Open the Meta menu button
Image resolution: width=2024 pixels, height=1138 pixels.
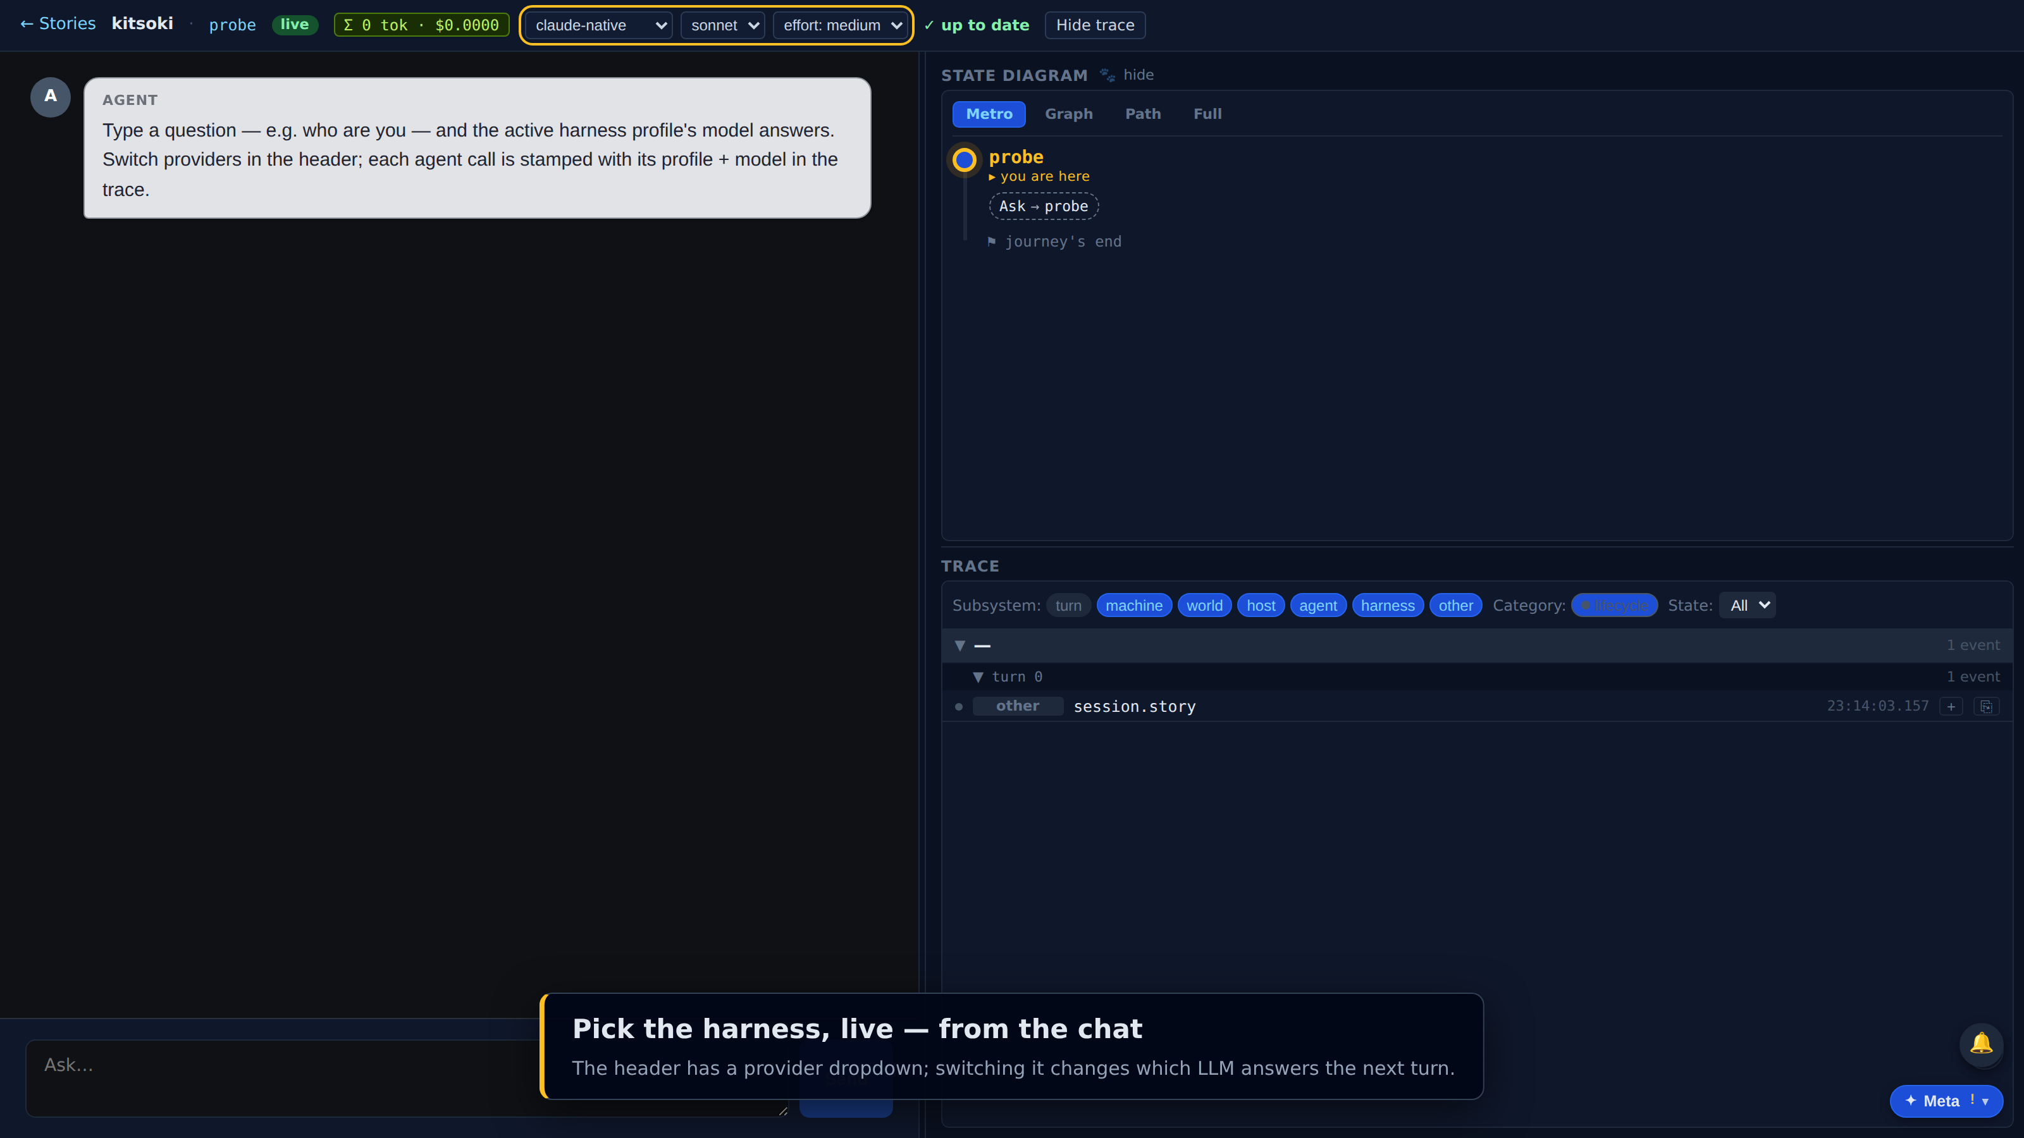pyautogui.click(x=1946, y=1101)
